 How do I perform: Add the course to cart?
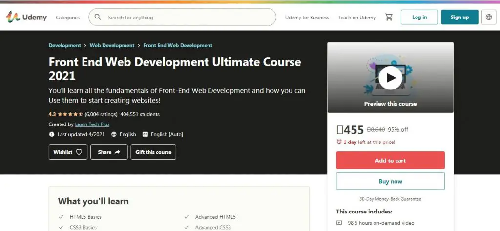coord(390,160)
